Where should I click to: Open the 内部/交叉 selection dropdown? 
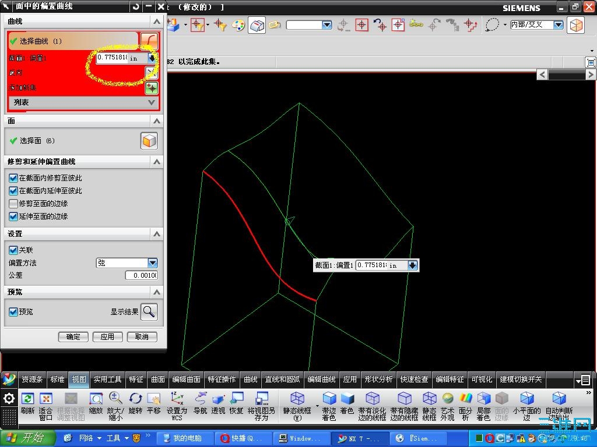[558, 25]
